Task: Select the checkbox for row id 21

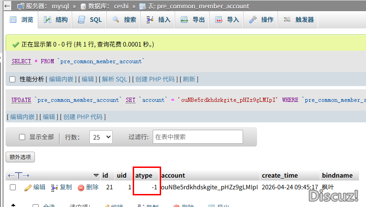Action: point(13,187)
